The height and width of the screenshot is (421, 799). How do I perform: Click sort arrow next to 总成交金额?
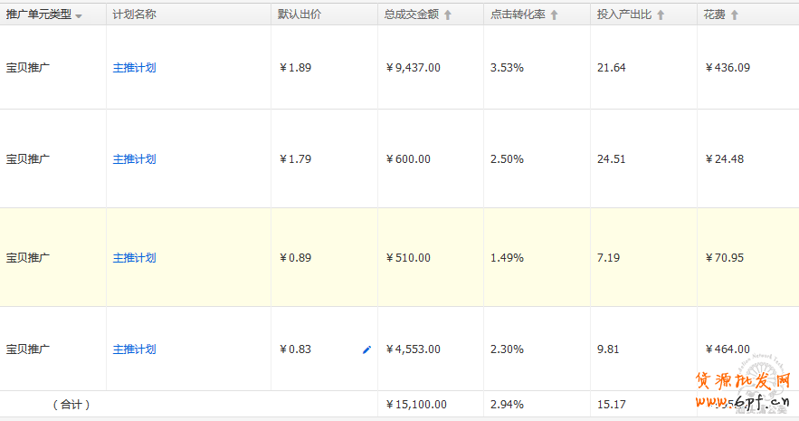pos(447,15)
